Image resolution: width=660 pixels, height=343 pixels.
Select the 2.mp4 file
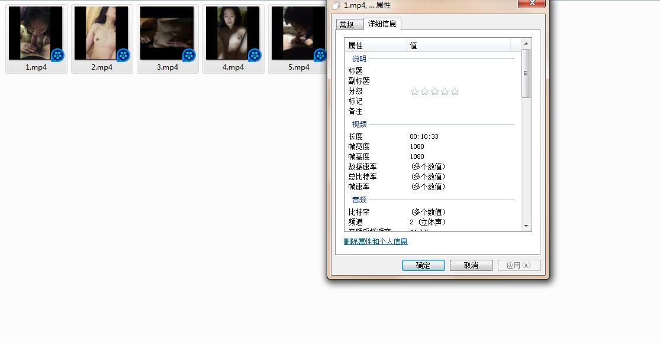[x=102, y=38]
